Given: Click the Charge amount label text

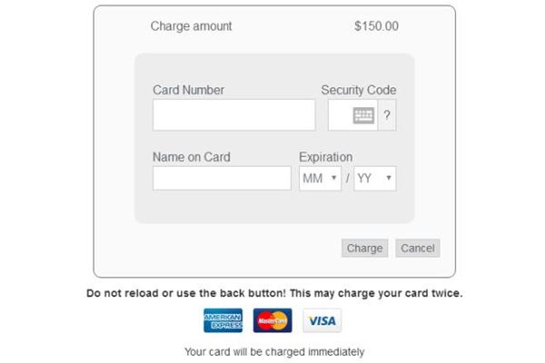Looking at the screenshot, I should click(191, 26).
